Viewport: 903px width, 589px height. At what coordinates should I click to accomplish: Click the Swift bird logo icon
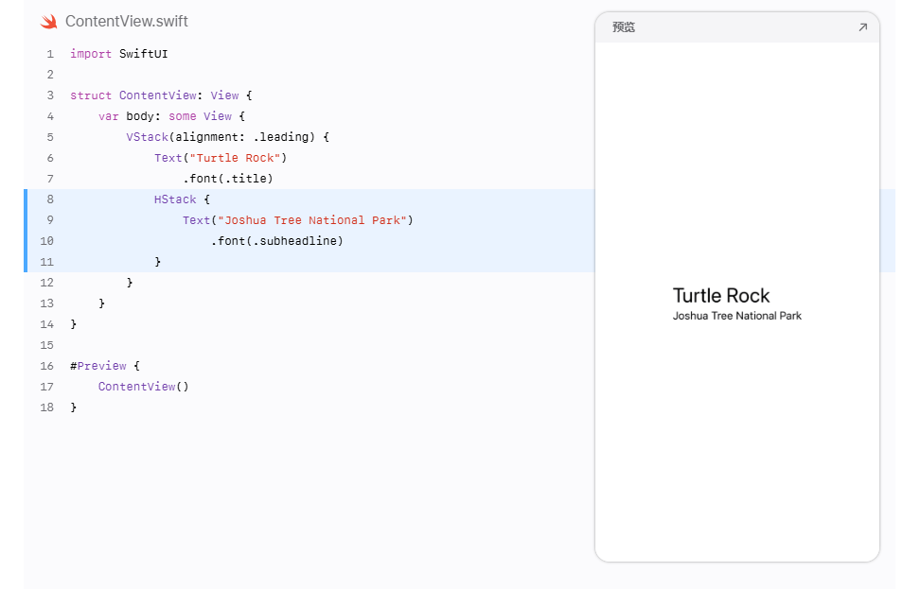pos(49,22)
